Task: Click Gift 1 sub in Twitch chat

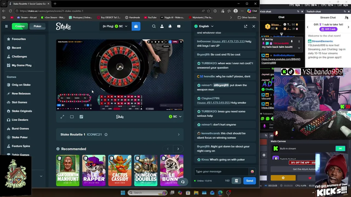Action: [328, 29]
